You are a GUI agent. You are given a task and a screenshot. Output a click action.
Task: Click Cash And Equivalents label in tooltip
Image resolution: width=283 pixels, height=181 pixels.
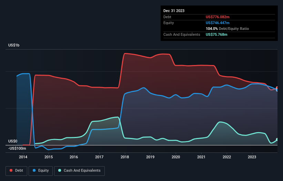182,34
